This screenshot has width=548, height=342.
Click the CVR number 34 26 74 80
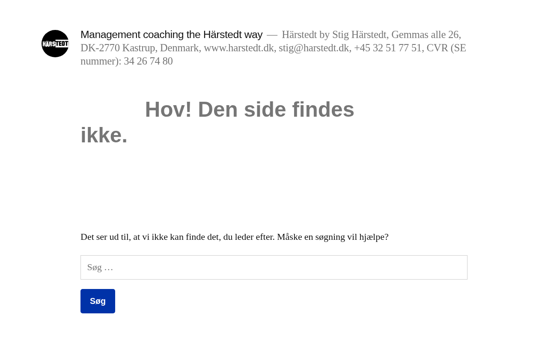point(148,61)
